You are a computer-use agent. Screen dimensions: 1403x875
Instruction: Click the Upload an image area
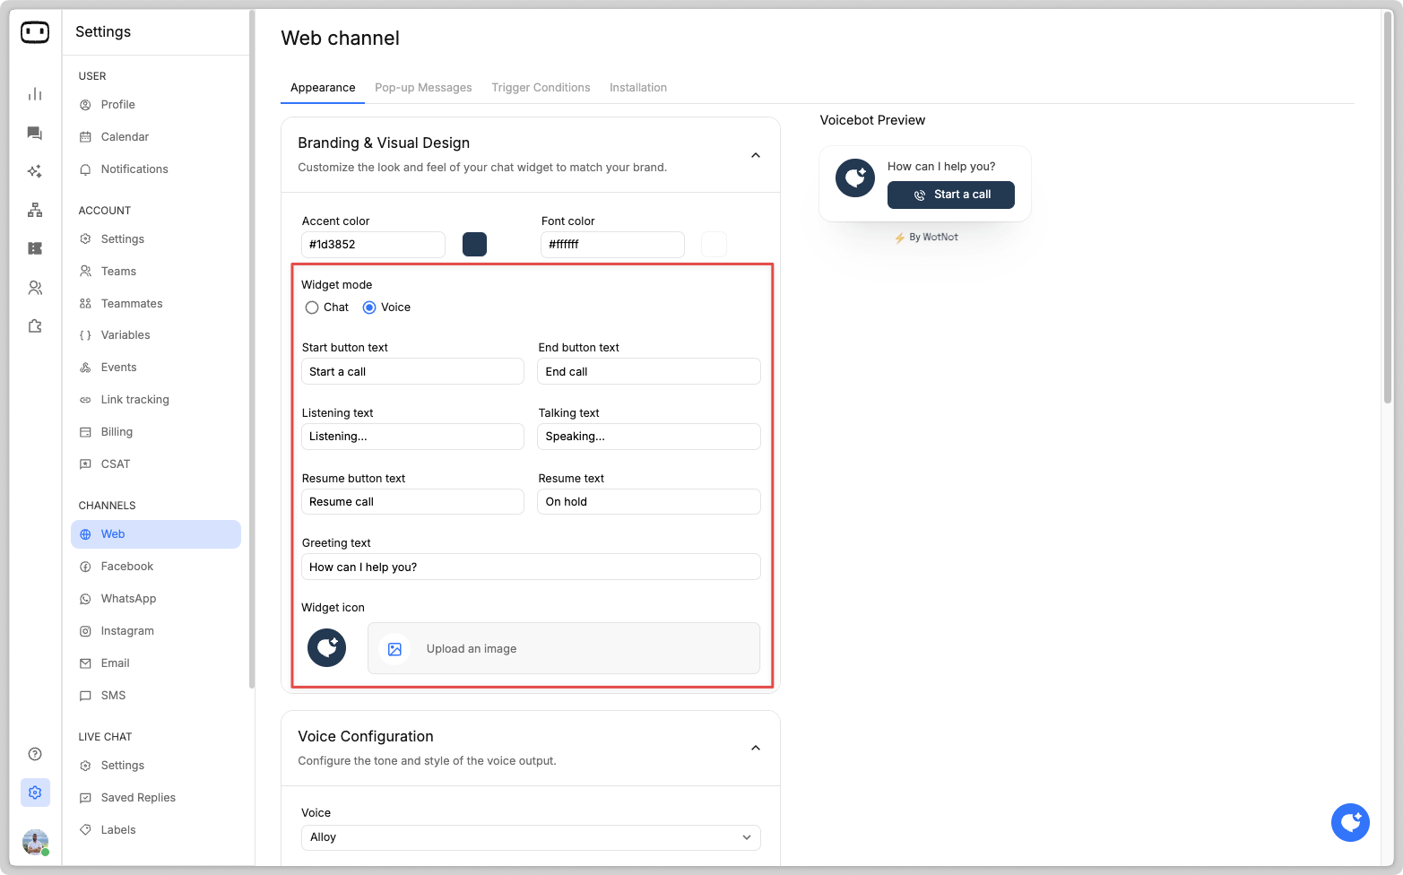tap(563, 648)
